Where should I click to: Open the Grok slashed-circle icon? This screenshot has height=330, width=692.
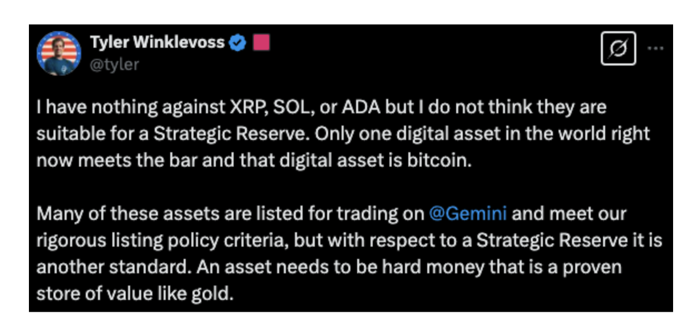[x=618, y=49]
